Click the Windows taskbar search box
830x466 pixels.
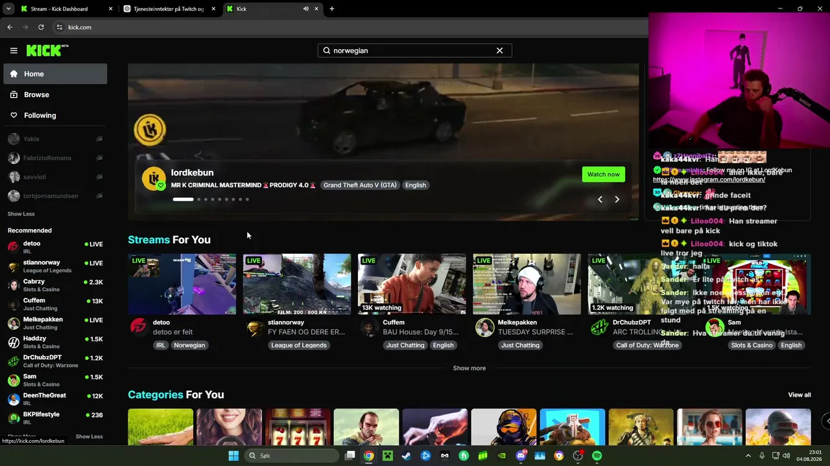(x=292, y=456)
